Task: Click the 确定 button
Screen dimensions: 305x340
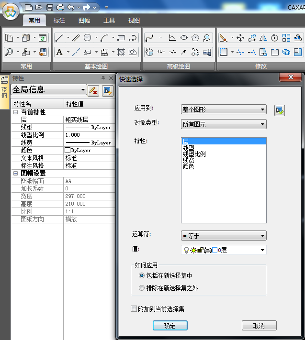Action: pos(170,326)
